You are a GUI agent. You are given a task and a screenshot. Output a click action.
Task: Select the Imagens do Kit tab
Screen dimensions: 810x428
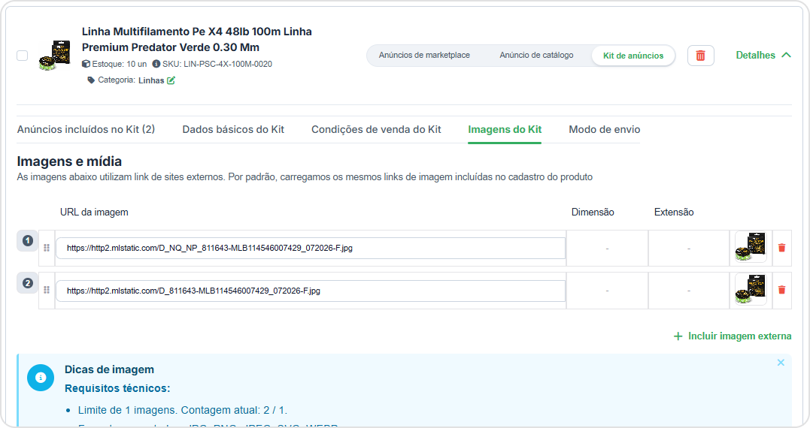tap(505, 129)
